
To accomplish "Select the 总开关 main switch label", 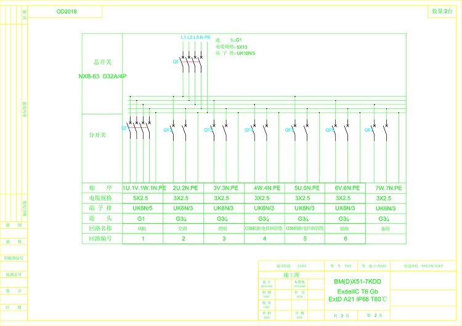I will point(102,62).
